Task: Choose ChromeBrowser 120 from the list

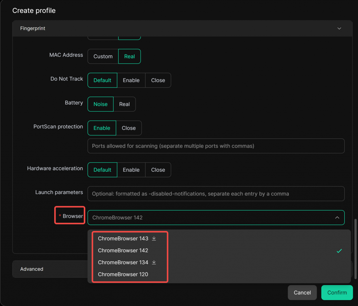Action: coord(123,274)
